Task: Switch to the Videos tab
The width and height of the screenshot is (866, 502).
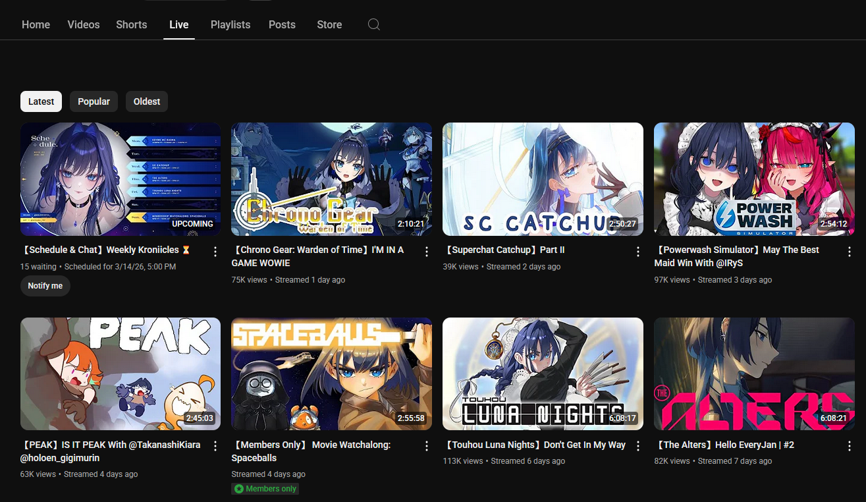Action: pyautogui.click(x=84, y=24)
